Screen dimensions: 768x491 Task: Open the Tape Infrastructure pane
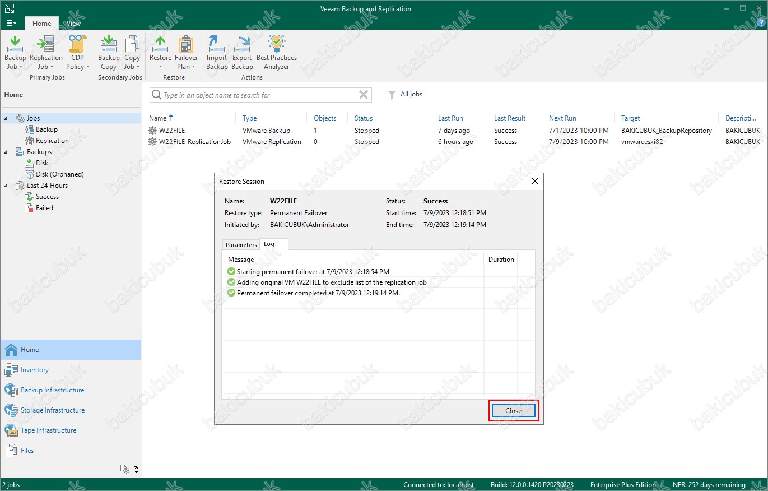pos(71,430)
